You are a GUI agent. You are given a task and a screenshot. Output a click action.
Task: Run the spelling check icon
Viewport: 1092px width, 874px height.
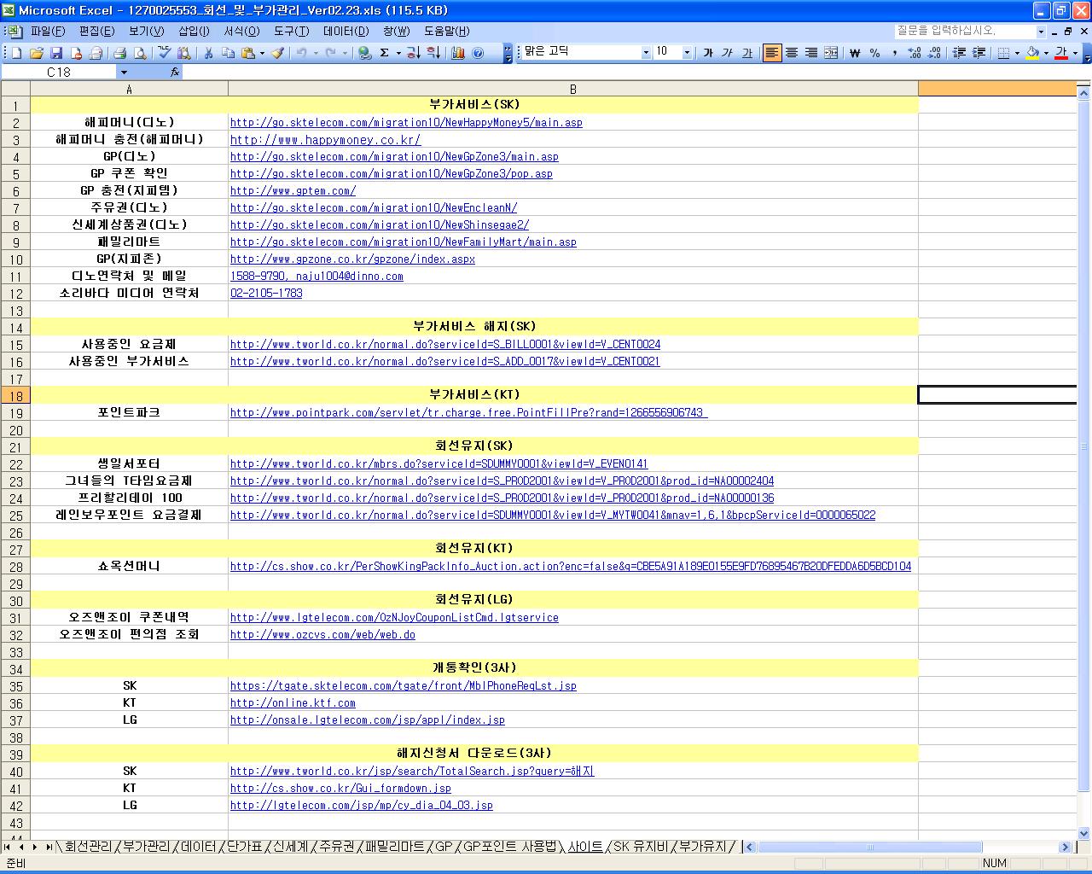coord(163,53)
